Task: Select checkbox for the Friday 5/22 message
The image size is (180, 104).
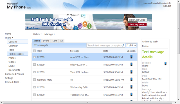Action: coord(34,65)
